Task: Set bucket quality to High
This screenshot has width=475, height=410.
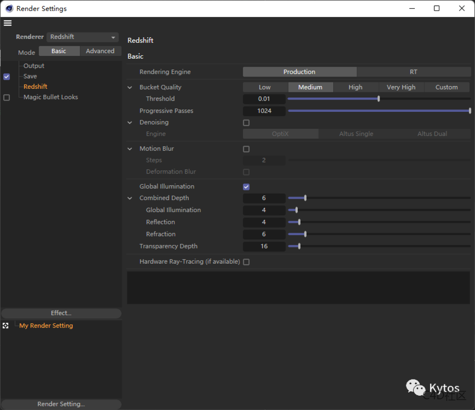Action: pos(355,87)
